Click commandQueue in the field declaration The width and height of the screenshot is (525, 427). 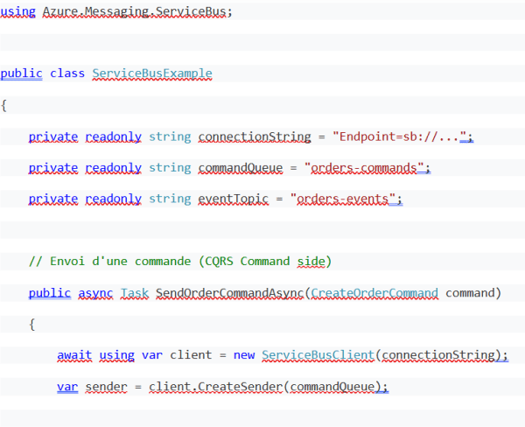241,168
